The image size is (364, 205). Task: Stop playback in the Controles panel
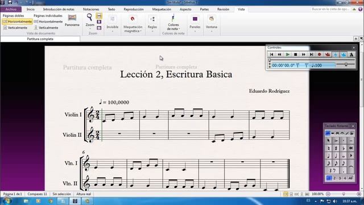point(296,55)
